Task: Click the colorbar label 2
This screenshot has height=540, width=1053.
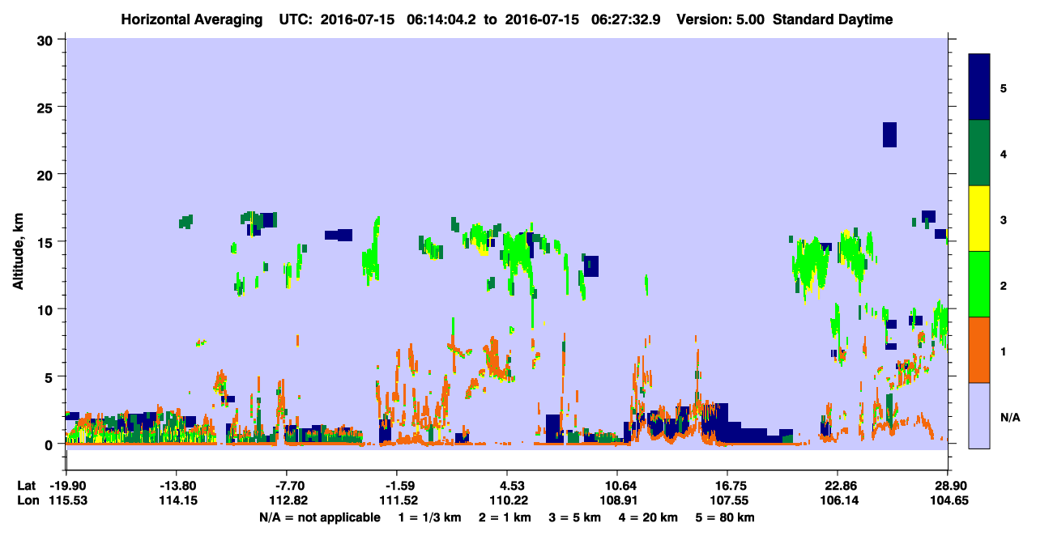Action: pyautogui.click(x=1004, y=286)
